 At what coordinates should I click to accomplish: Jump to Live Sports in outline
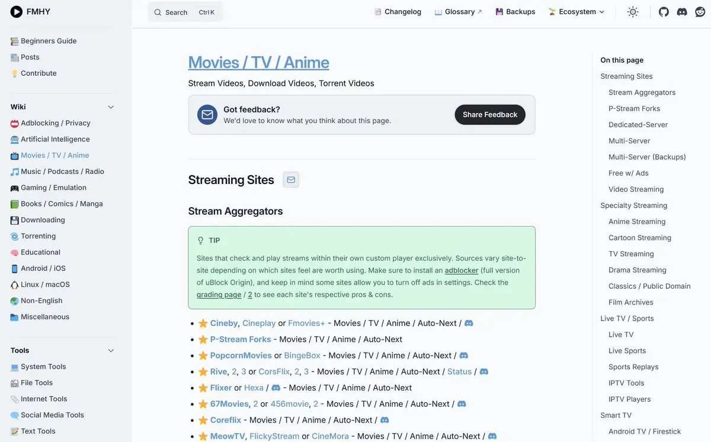tap(627, 351)
